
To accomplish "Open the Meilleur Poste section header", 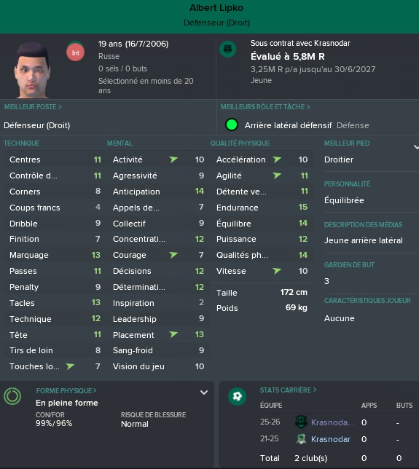I will click(33, 107).
